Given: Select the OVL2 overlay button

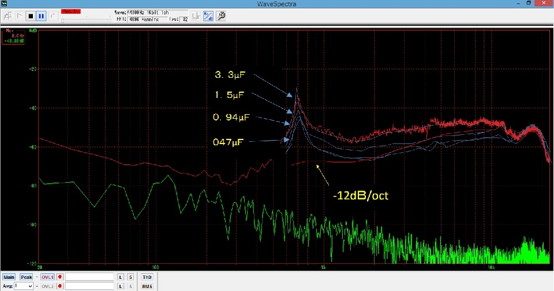Looking at the screenshot, I should click(x=47, y=286).
